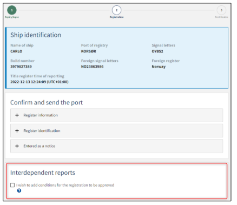Click the step 2 Registration circle
Screen dimensions: 237x205
(x=116, y=10)
